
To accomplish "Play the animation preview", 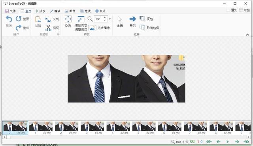I will 228,142.
